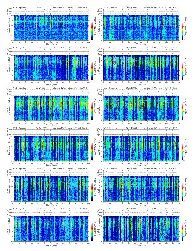Click the ch.1(V) waveform strip above the 8:50:0 spectrogram
Image resolution: width=194 pixels, height=251 pixels.
[x=141, y=92]
